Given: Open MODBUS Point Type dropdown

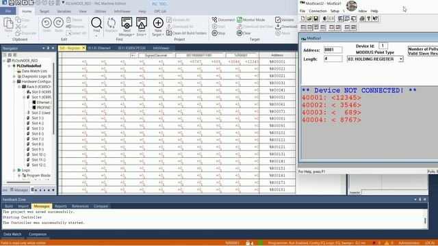Looking at the screenshot, I should click(401, 59).
